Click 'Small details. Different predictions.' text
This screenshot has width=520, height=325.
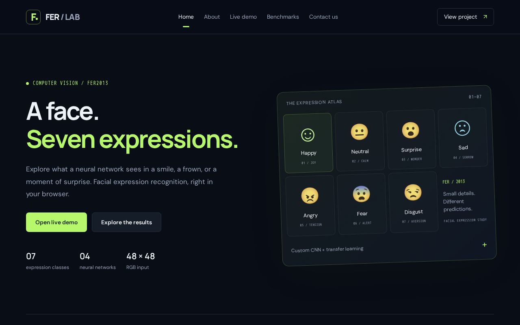point(459,201)
